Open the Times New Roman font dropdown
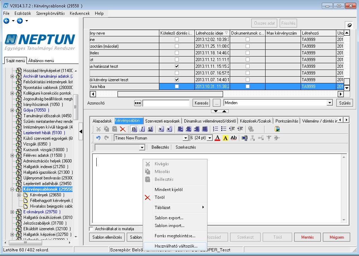 [x=186, y=138]
